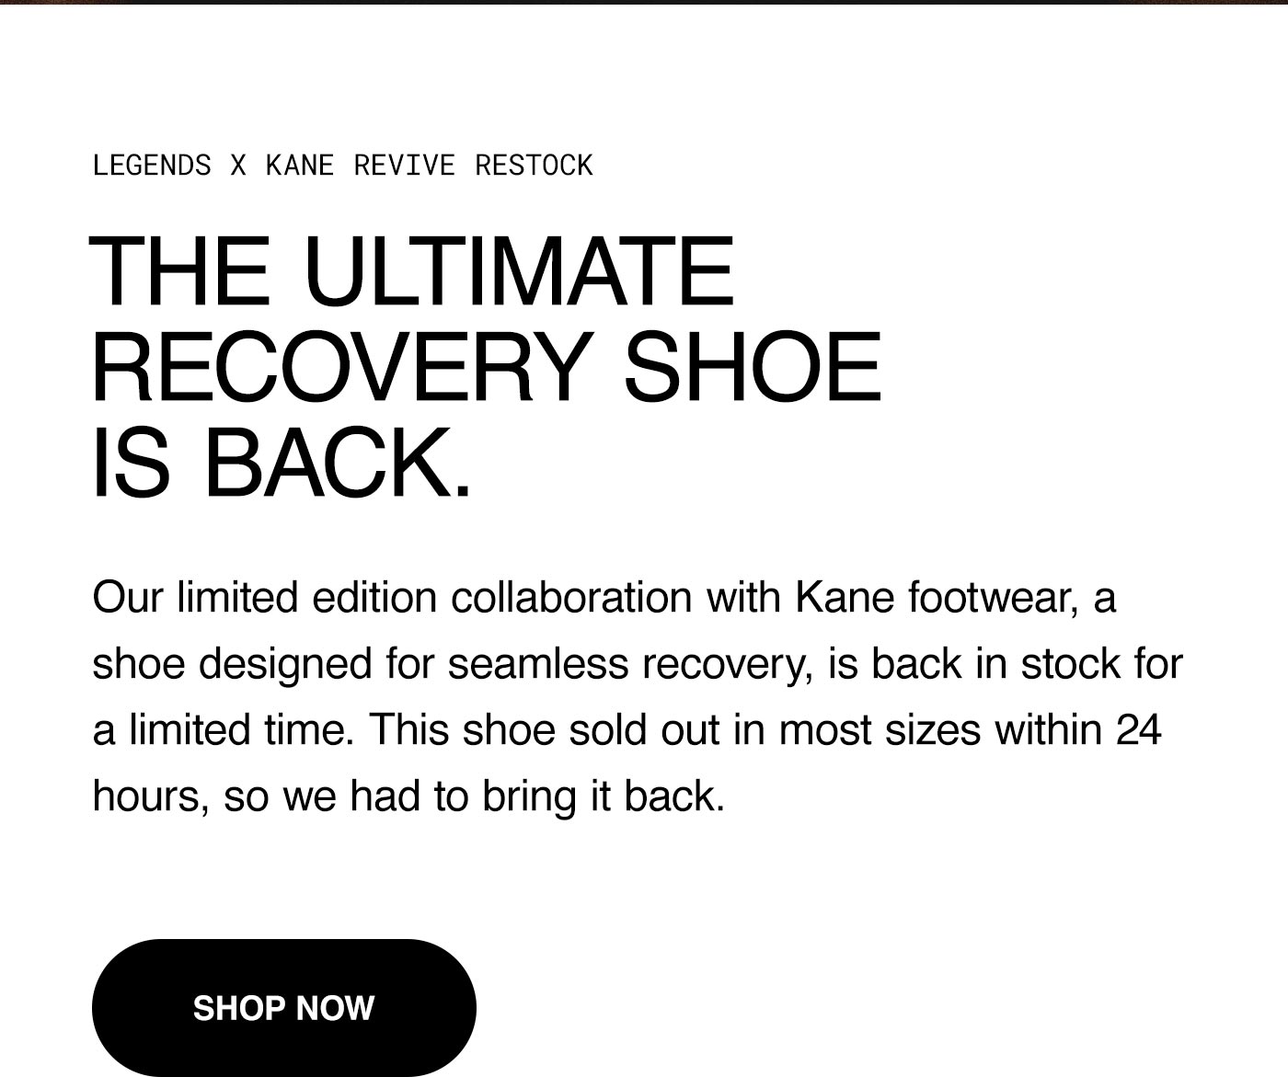
Task: Click the word 'RECOVERY' in the headline
Action: (341, 366)
